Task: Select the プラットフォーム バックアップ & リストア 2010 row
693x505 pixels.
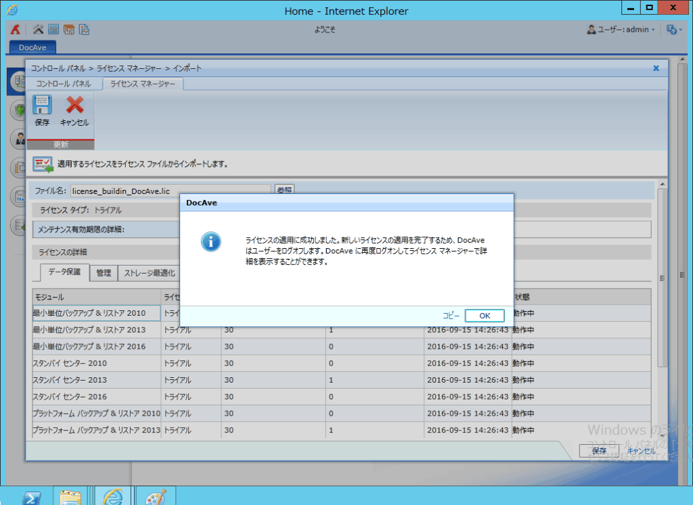Action: (342, 414)
